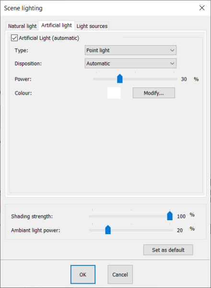Viewport: 211px width, 288px height.
Task: Close the Scene lighting dialog
Action: pyautogui.click(x=202, y=8)
